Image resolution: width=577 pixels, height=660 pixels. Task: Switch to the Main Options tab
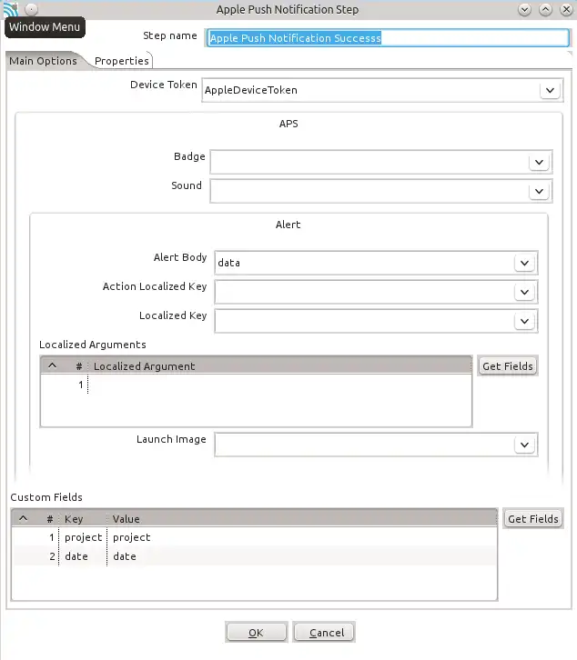click(x=43, y=61)
